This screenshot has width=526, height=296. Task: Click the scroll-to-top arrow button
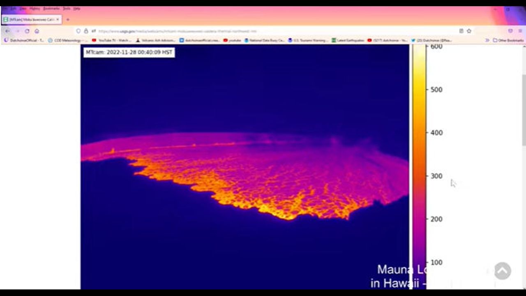click(502, 271)
